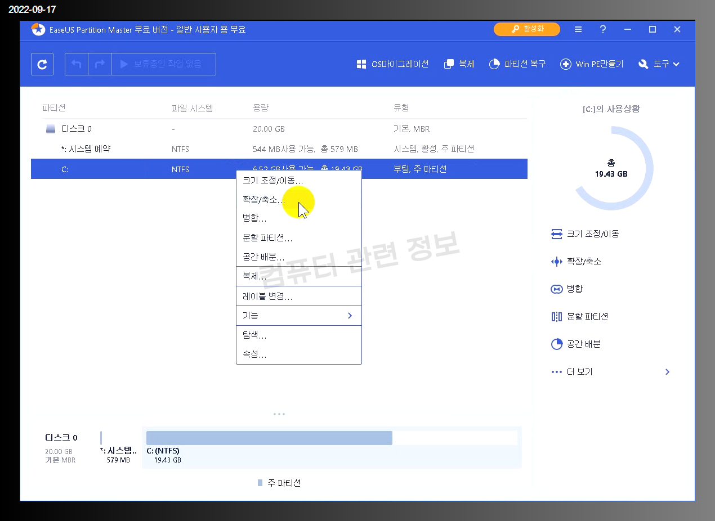Click the 용량 column header
The height and width of the screenshot is (521, 715).
[x=260, y=108]
